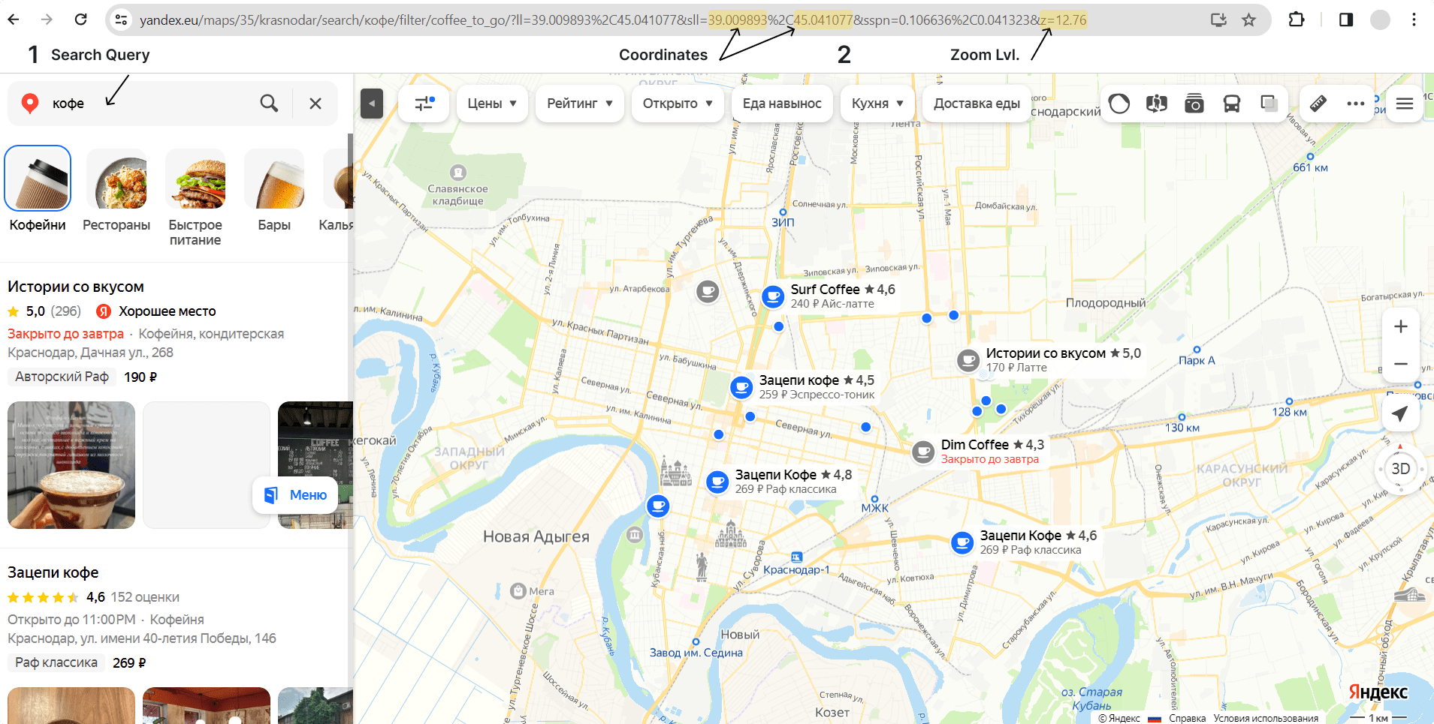Expand the Кухня dropdown
This screenshot has width=1434, height=724.
coord(877,104)
